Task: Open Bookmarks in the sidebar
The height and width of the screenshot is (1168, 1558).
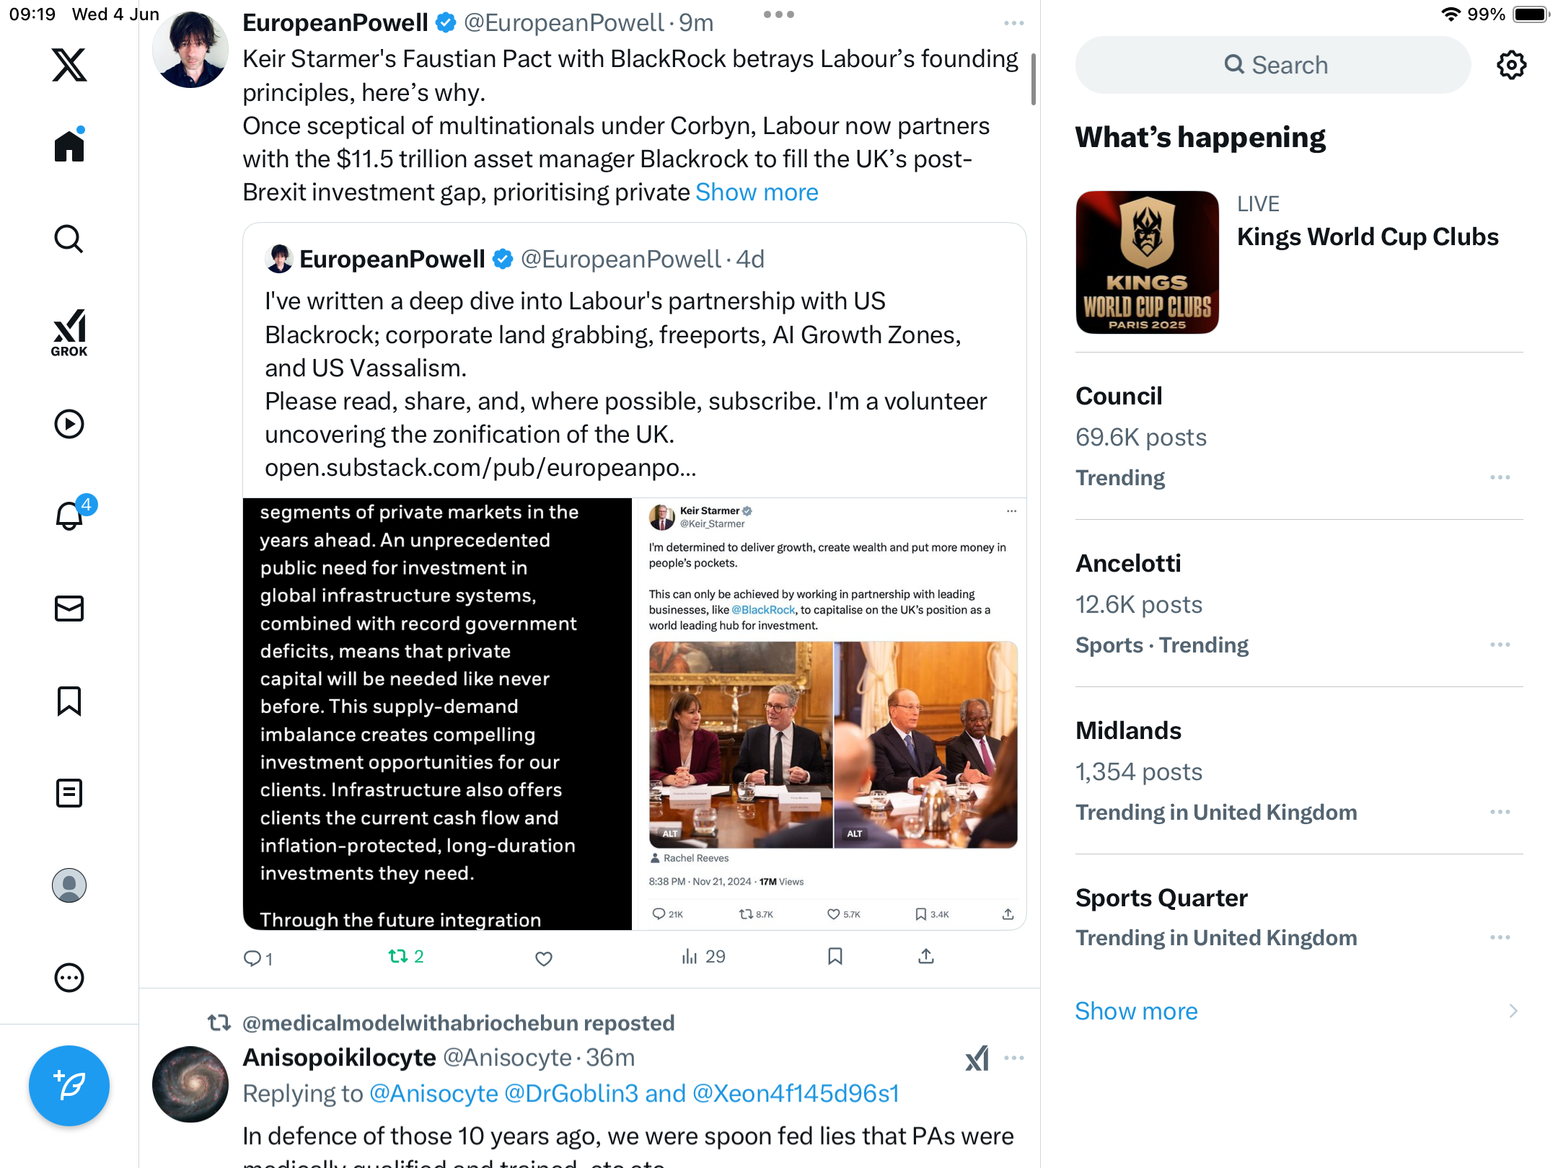Action: pyautogui.click(x=69, y=701)
